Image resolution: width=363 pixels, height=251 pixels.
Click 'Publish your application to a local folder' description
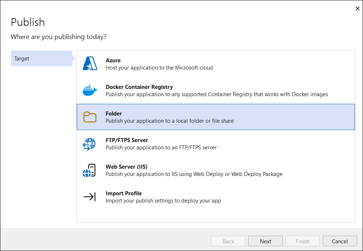pos(170,121)
